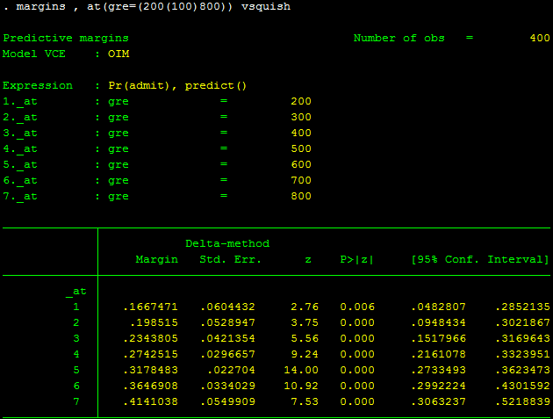Click the standard error value .0296657
Image resolution: width=553 pixels, height=419 pixels.
[x=227, y=354]
